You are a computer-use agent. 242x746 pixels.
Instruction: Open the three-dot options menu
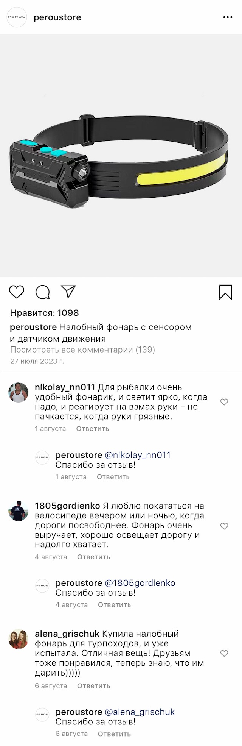(x=228, y=17)
